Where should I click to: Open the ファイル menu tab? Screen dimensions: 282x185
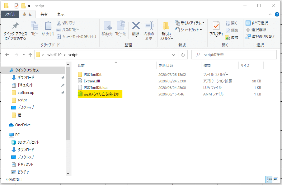(x=10, y=14)
